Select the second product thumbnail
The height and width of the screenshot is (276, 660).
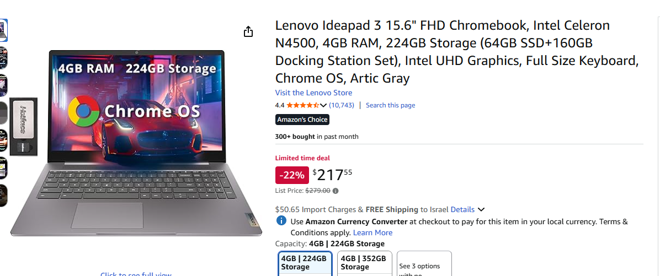tap(3, 57)
